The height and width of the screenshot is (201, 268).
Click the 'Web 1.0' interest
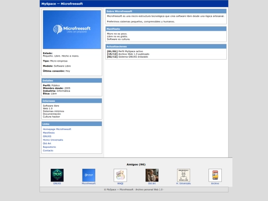[48, 109]
